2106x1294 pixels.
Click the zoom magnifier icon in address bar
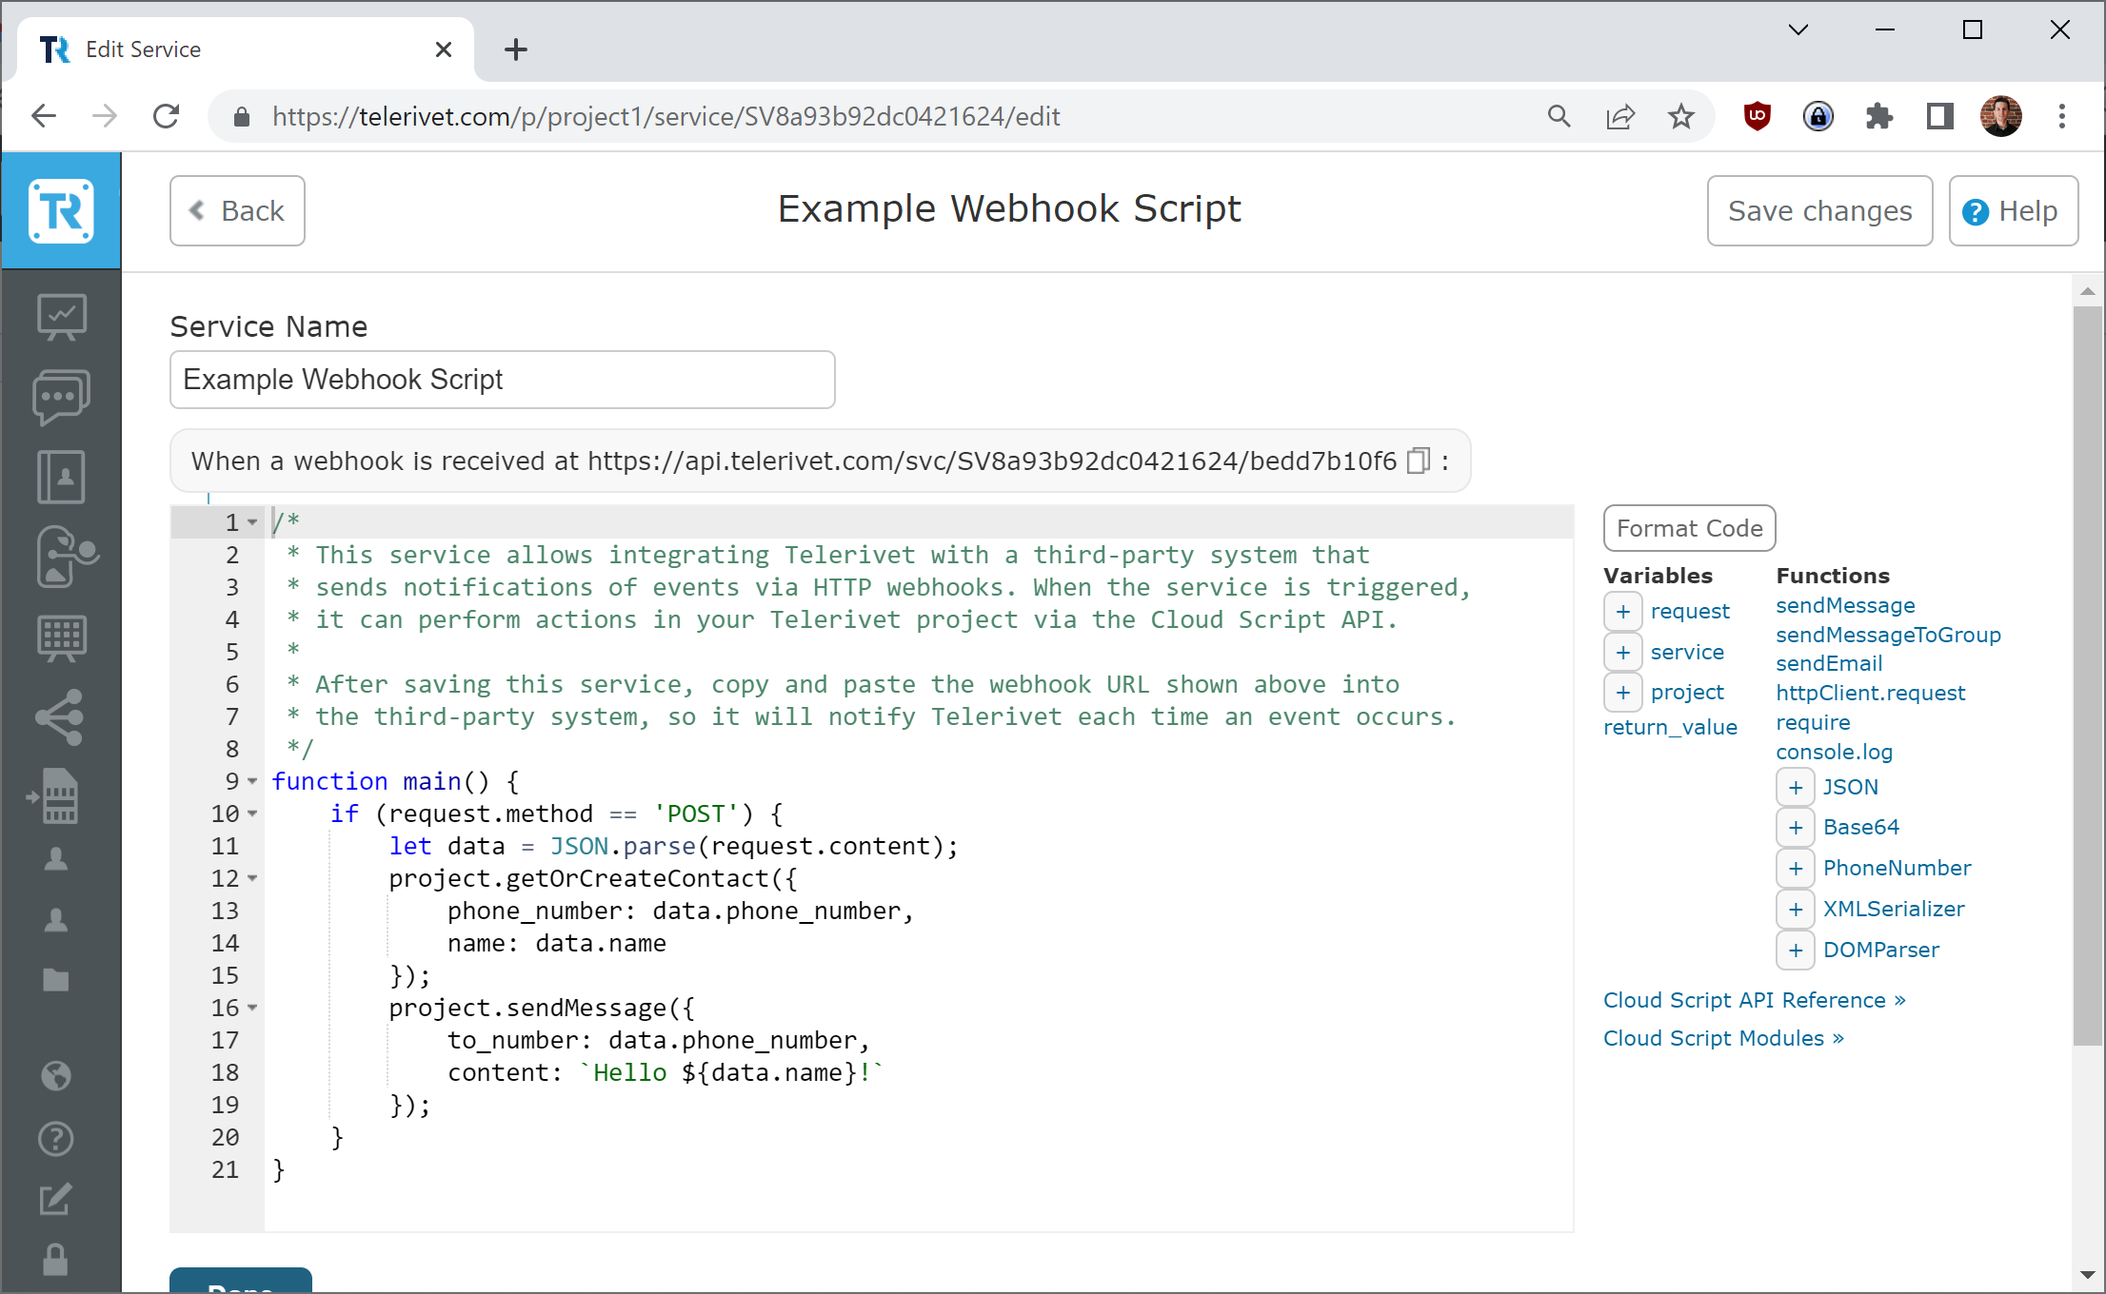(1560, 116)
